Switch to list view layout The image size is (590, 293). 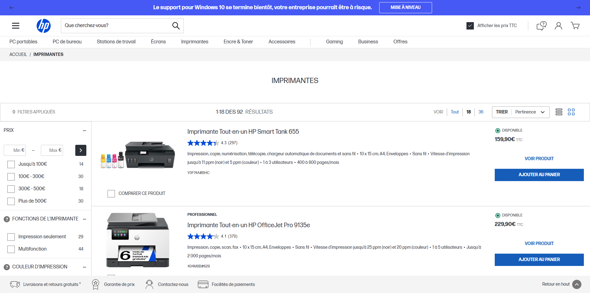[559, 112]
